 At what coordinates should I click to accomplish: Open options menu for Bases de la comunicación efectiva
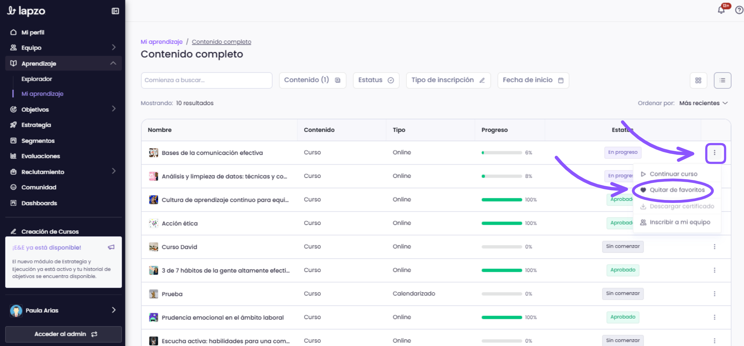click(715, 153)
